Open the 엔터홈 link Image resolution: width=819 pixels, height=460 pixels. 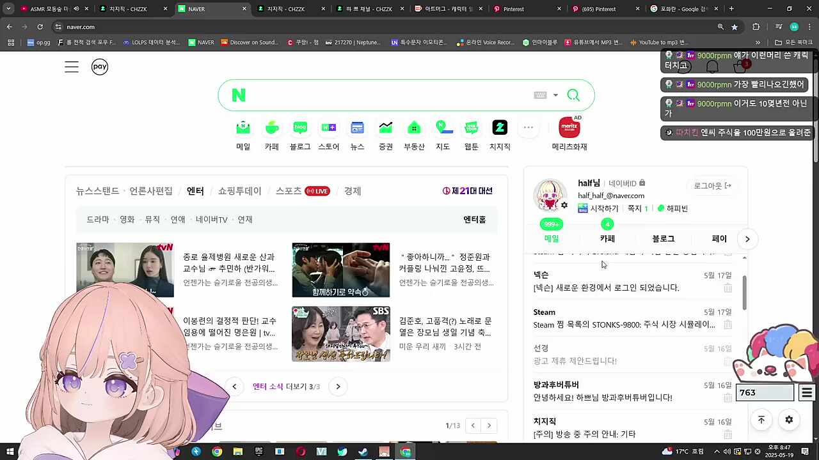(x=475, y=219)
